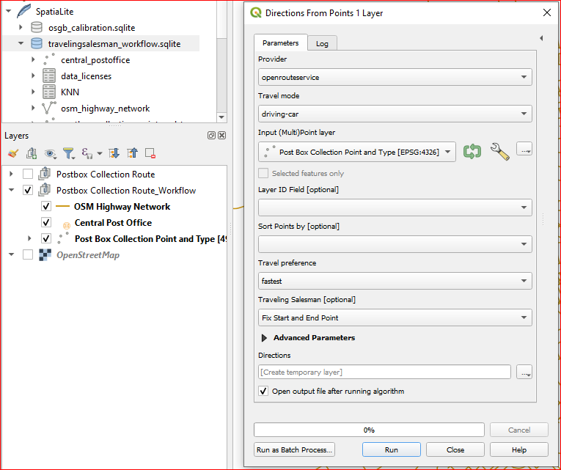Click the travelingsalesman_workflow.sqlite database icon
This screenshot has width=561, height=470.
pyautogui.click(x=37, y=44)
